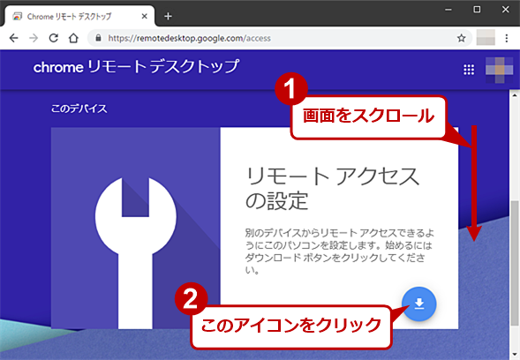Click the forward navigation arrow
This screenshot has width=520, height=360.
(x=34, y=38)
